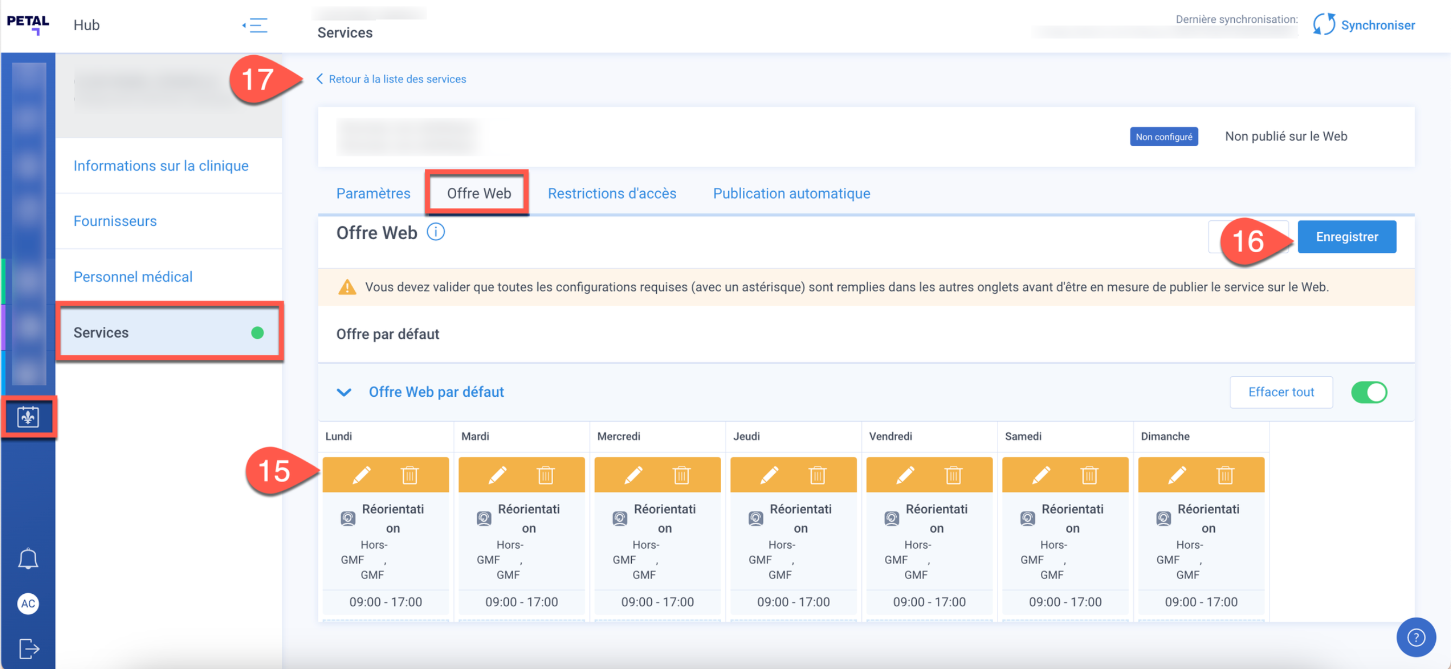Open the Fournisseurs menu item

(169, 220)
